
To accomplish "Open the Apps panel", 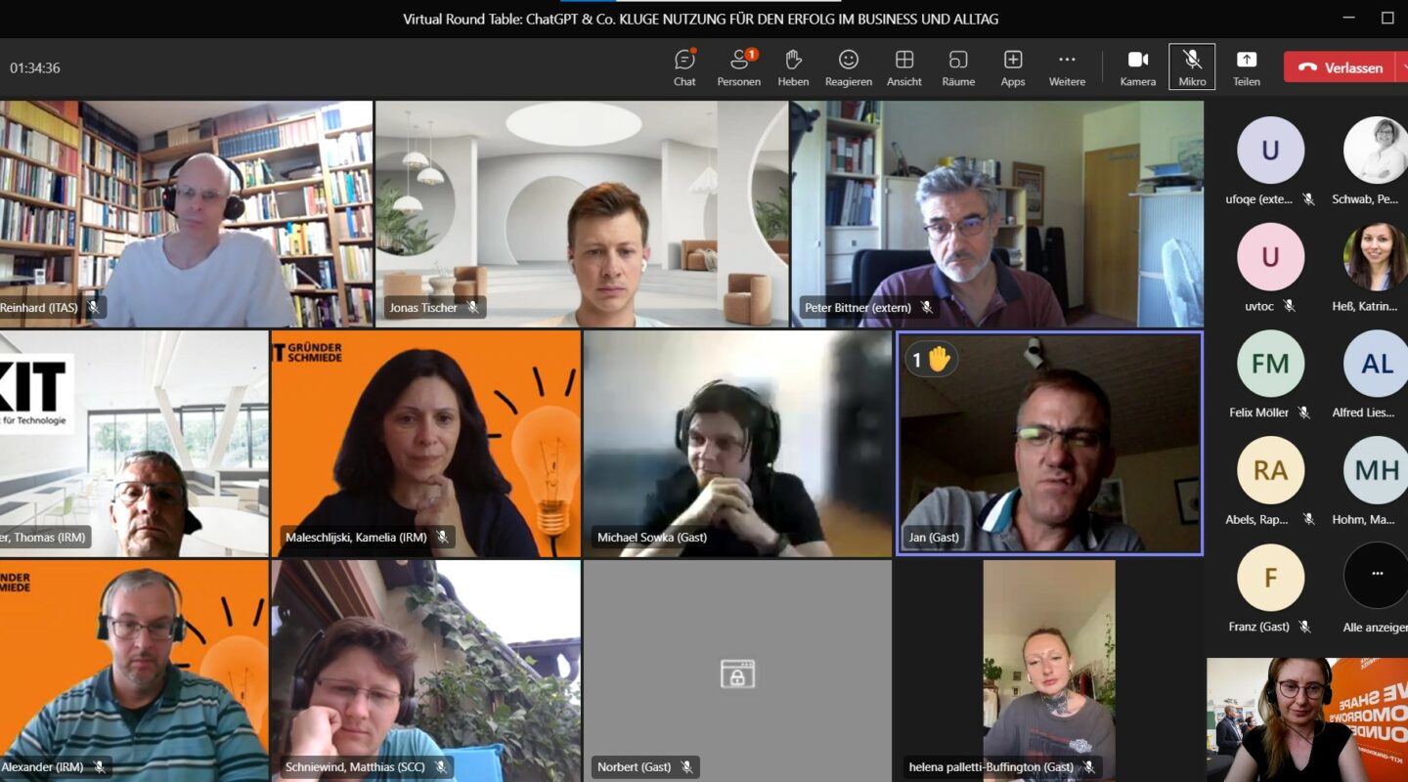I will click(x=1013, y=67).
